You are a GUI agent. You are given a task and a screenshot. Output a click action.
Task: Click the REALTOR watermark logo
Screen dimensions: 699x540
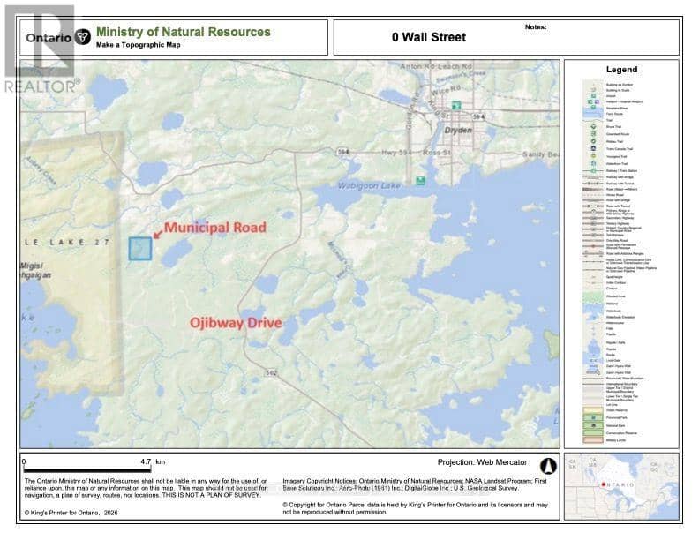click(40, 49)
